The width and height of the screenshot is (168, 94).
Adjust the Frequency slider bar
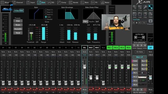[x=96, y=33]
